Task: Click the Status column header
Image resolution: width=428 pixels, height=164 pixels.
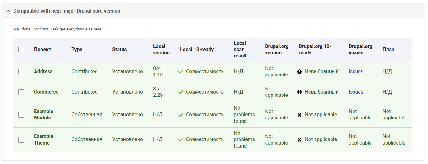Action: tap(119, 50)
